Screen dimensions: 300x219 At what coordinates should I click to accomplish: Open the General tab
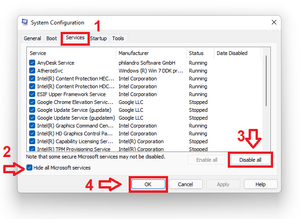(32, 38)
